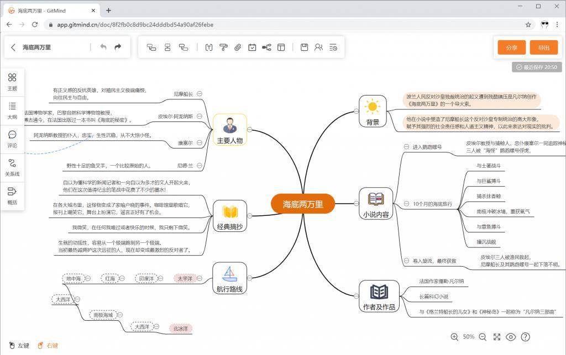This screenshot has height=355, width=566.
Task: Toggle the eye preview mode icon
Action: coord(511,337)
